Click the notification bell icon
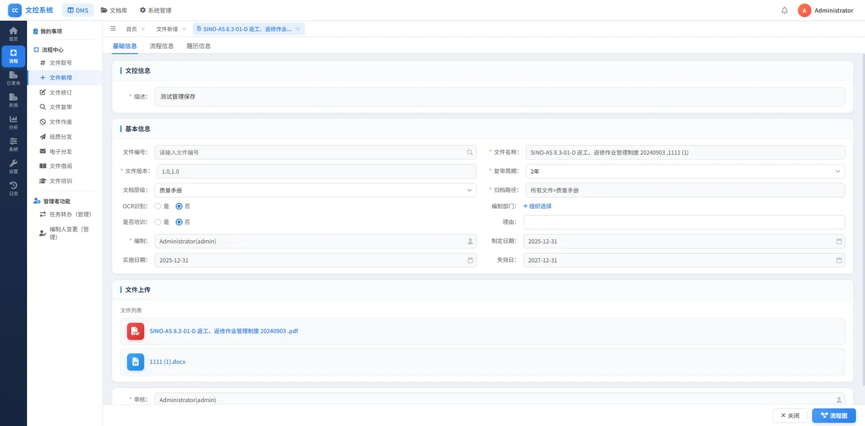Viewport: 865px width, 426px height. [x=784, y=10]
